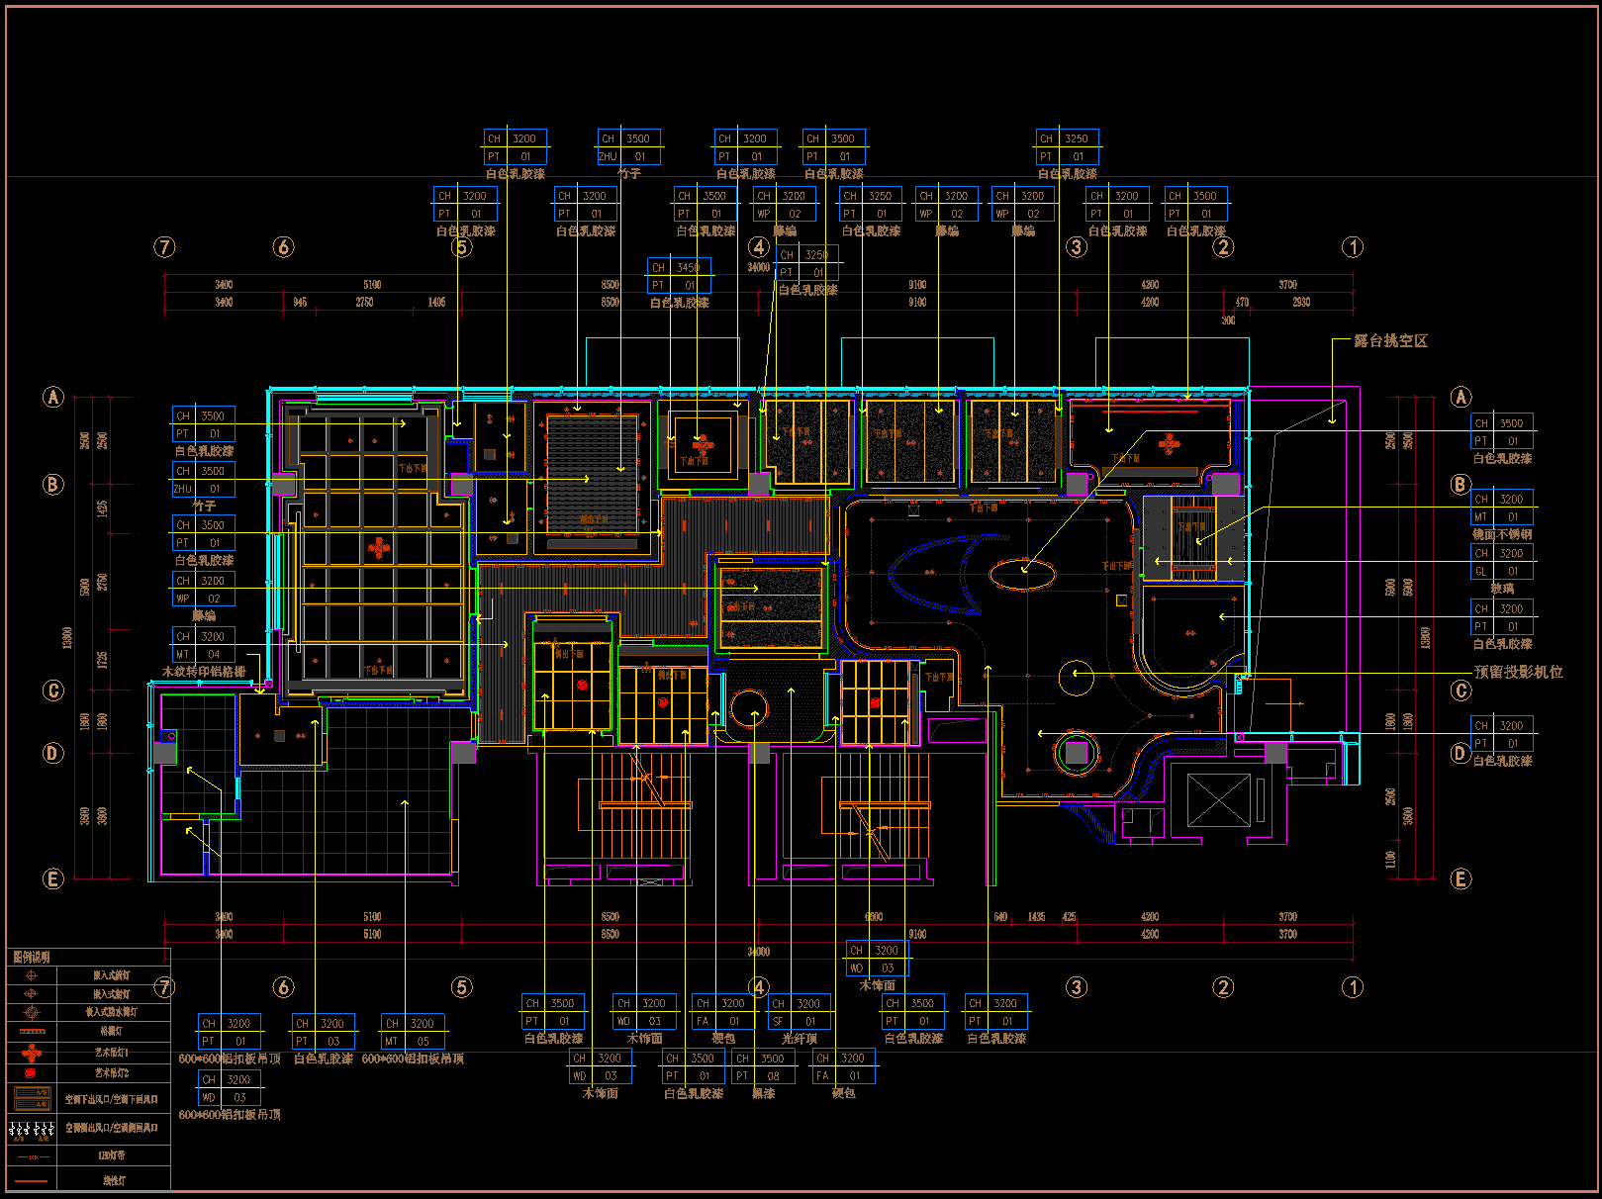Select the 玻璃 material label
Screen dimensions: 1602x1199
point(1502,588)
